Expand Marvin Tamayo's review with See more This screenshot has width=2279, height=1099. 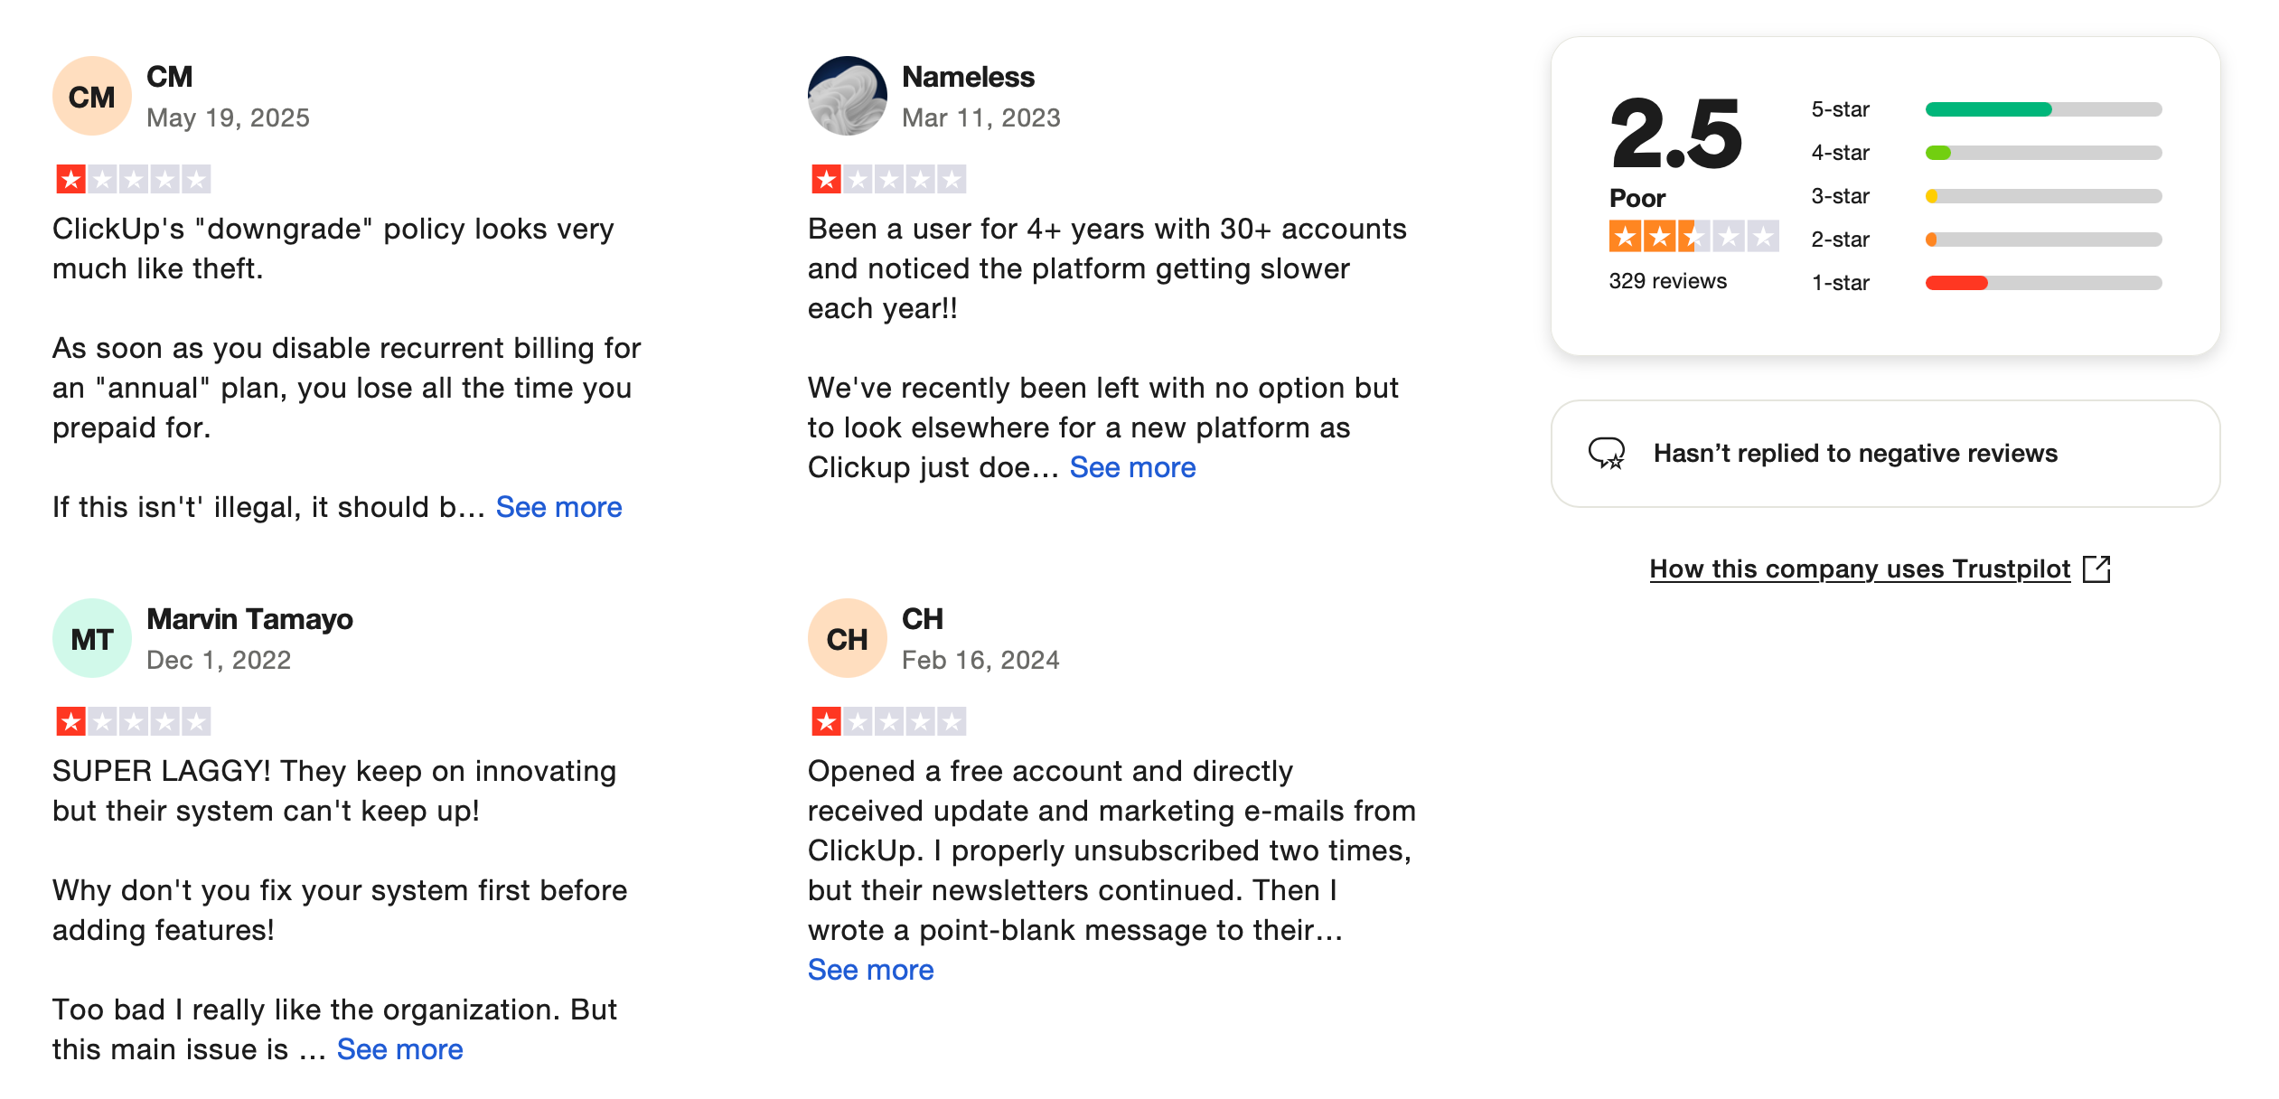(x=399, y=1049)
